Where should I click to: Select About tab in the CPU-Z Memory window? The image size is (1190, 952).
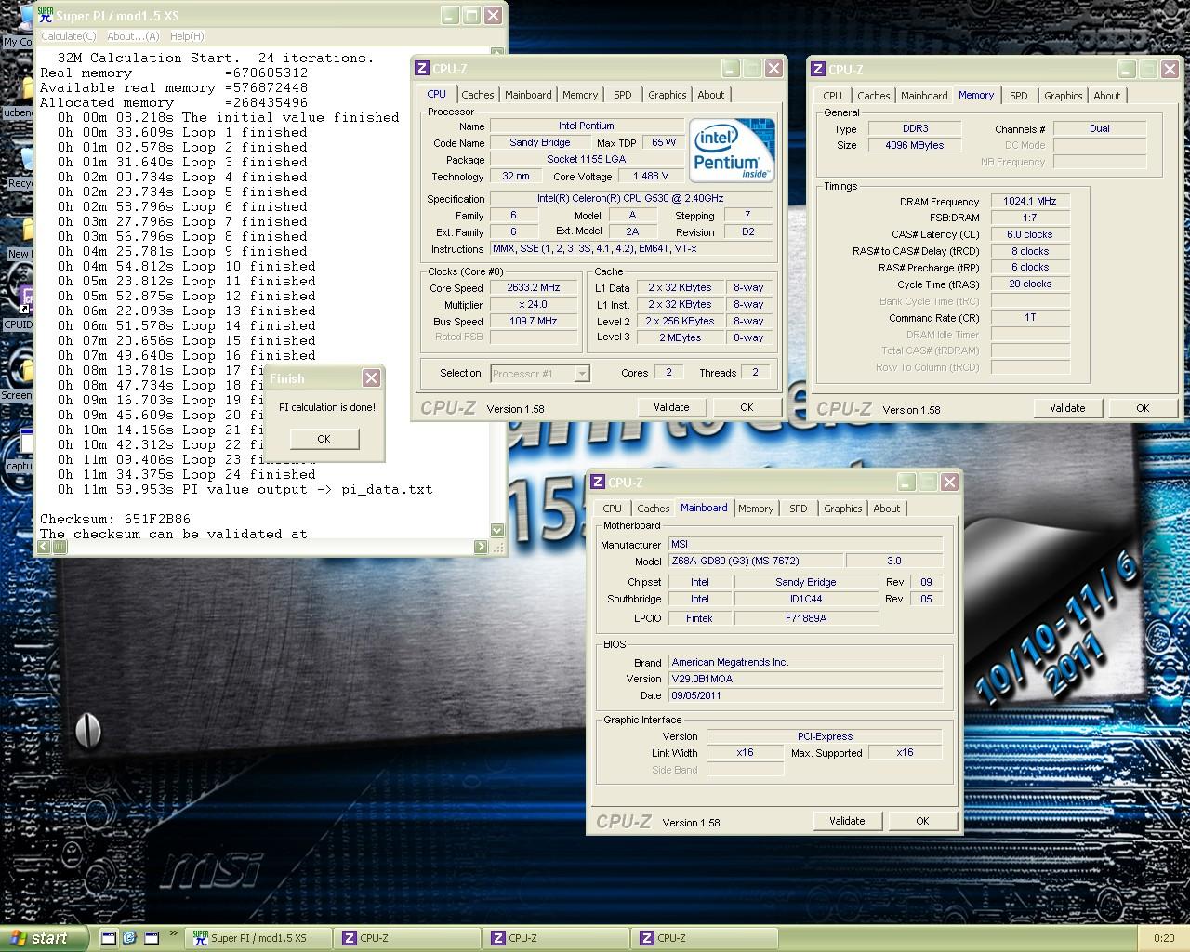click(x=1107, y=96)
